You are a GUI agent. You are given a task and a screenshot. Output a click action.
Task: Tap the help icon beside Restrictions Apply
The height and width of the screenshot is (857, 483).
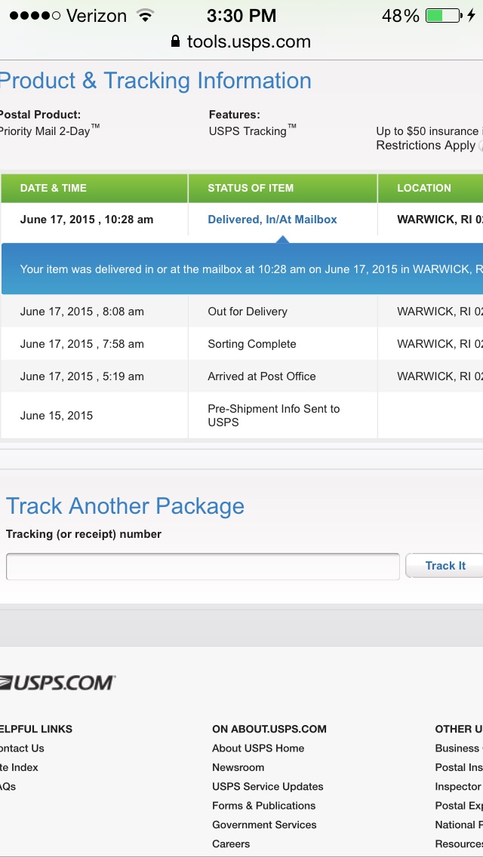[481, 146]
